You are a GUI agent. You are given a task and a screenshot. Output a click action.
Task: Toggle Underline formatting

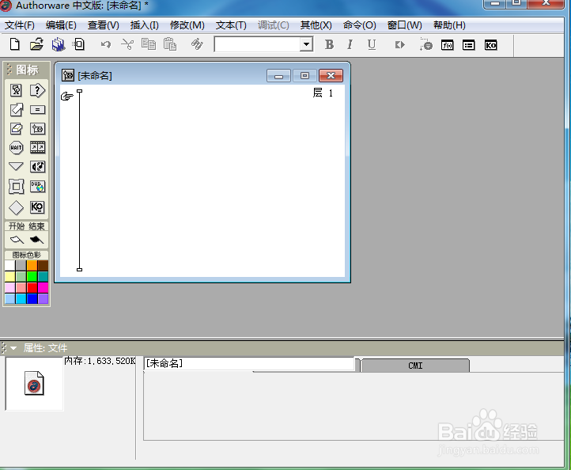pos(372,44)
